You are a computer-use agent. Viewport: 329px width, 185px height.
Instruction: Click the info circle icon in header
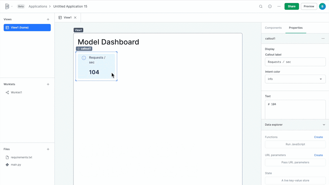coord(270,6)
